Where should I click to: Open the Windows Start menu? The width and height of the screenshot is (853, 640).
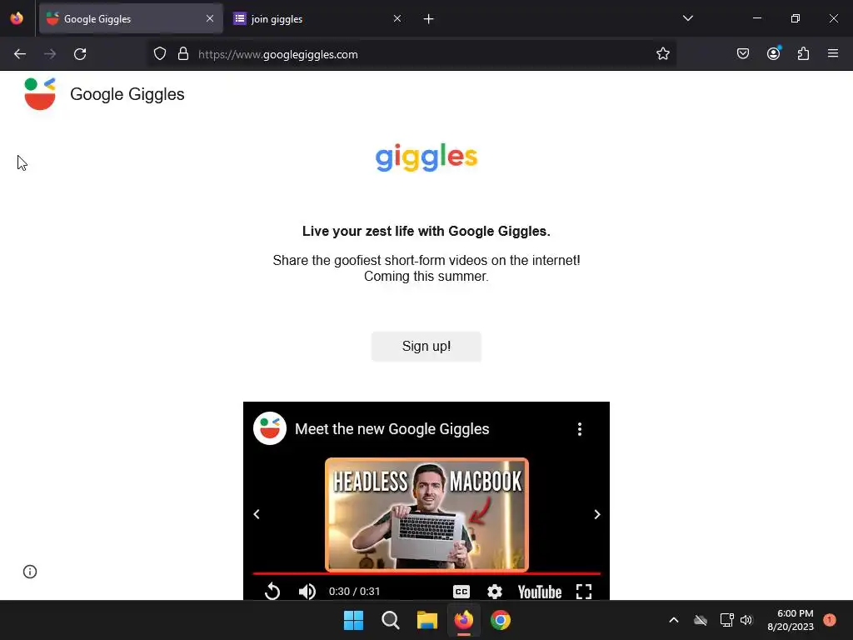[x=353, y=620]
